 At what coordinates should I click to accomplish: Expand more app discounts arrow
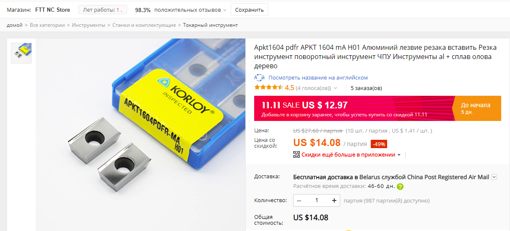coord(399,155)
